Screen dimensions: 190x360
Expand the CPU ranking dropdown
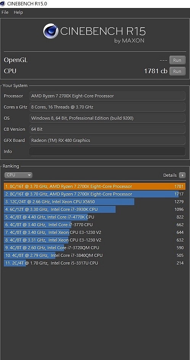coord(18,175)
